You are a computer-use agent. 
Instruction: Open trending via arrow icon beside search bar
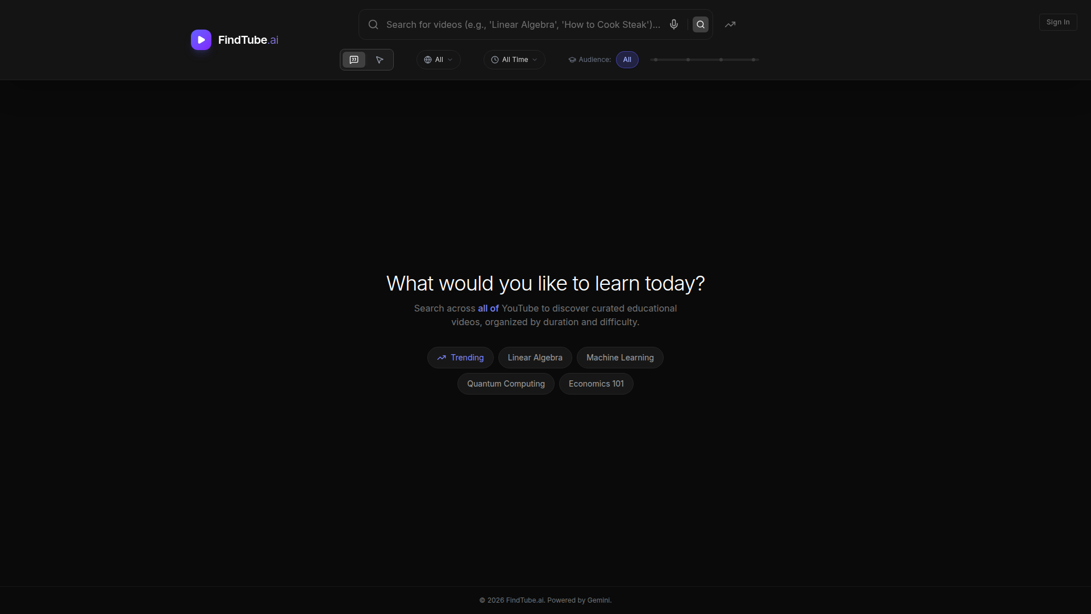tap(730, 24)
